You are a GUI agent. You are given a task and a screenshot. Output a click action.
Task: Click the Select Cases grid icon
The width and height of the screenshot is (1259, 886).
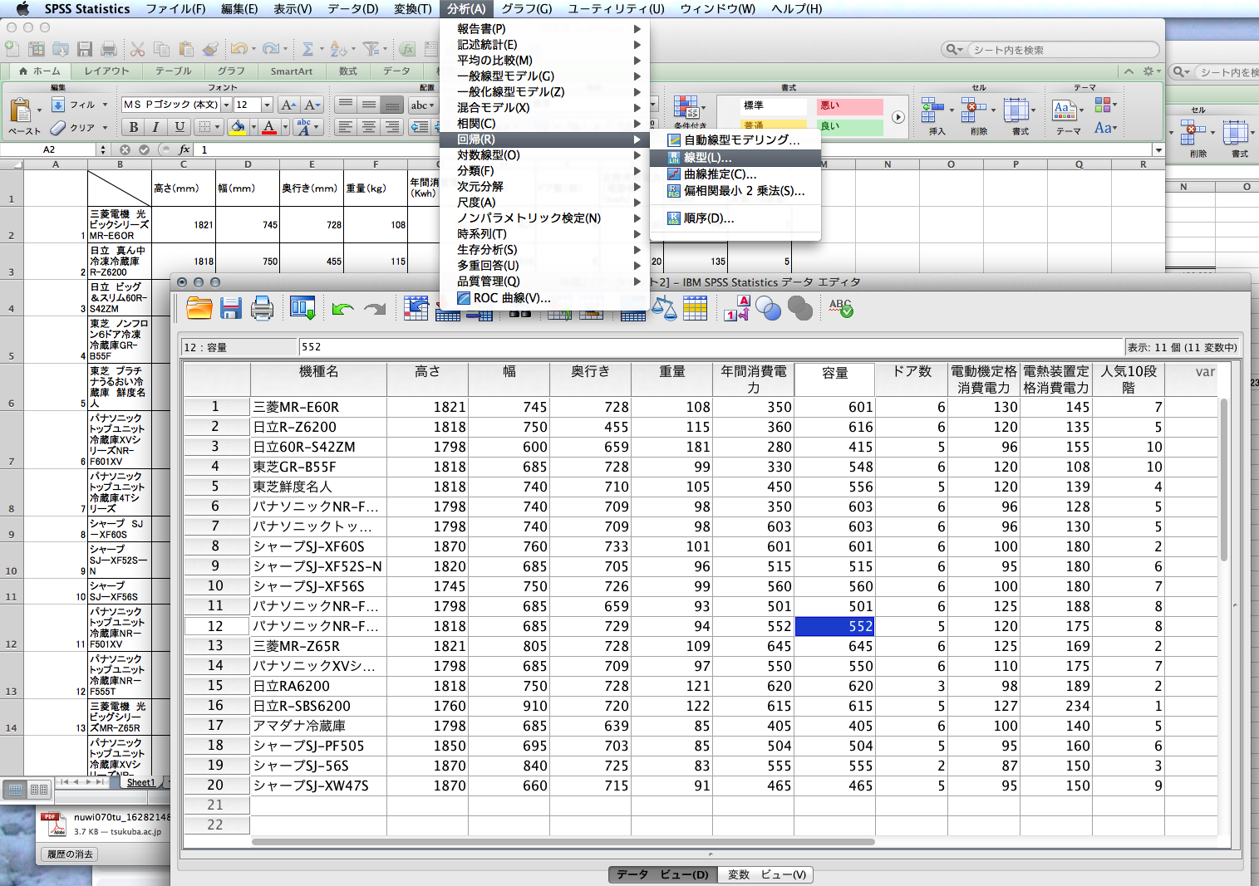click(x=696, y=308)
